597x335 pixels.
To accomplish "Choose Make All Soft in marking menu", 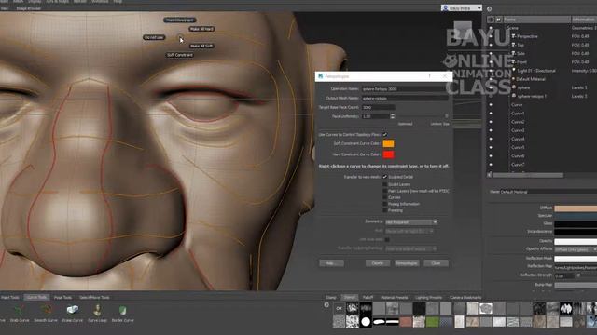I will 201,46.
